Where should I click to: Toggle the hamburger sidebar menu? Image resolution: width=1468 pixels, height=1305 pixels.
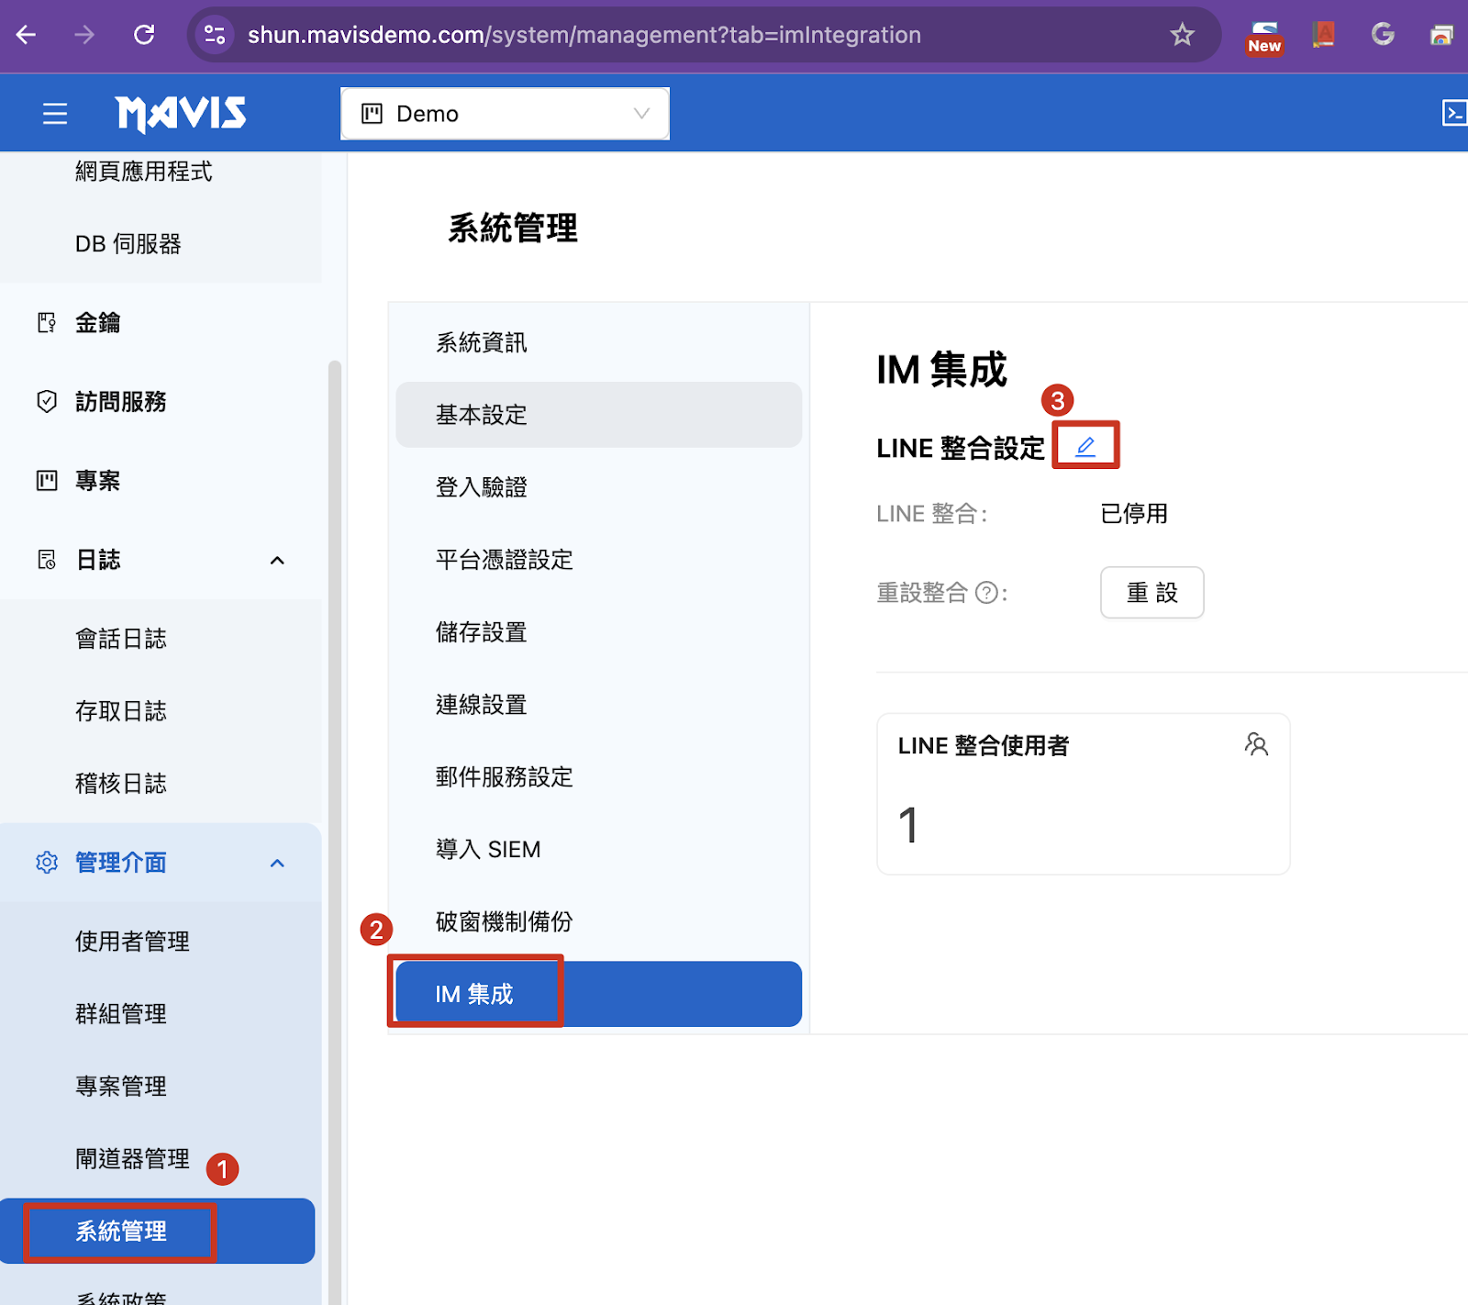pos(55,114)
